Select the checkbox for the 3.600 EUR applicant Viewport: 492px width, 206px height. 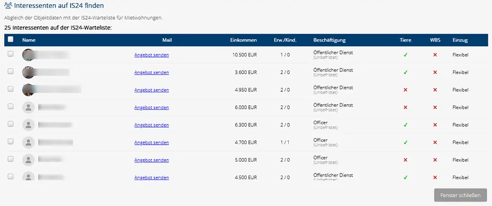click(x=10, y=72)
